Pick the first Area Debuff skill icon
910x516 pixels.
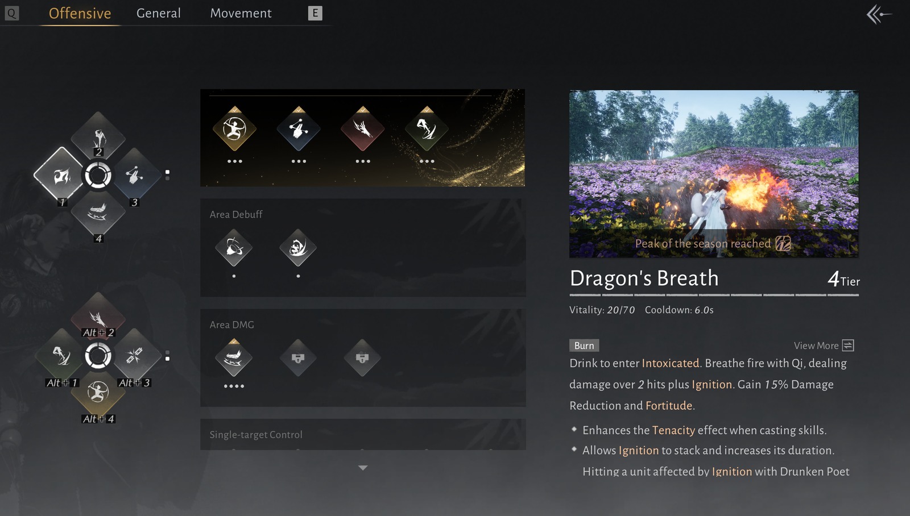point(234,248)
